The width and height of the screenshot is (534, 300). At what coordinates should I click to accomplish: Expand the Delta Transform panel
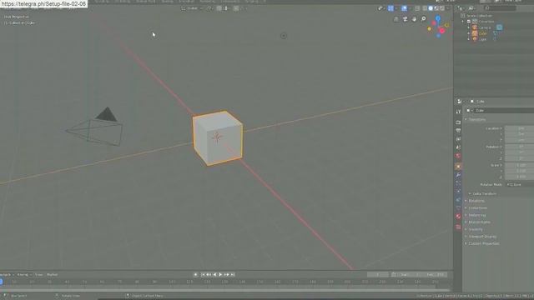coord(484,193)
